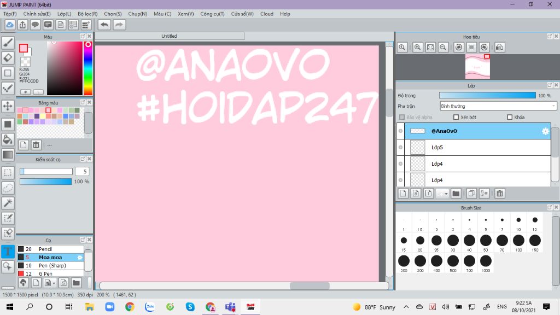This screenshot has height=315, width=560.
Task: Choose the Lasso selection tool
Action: click(8, 188)
